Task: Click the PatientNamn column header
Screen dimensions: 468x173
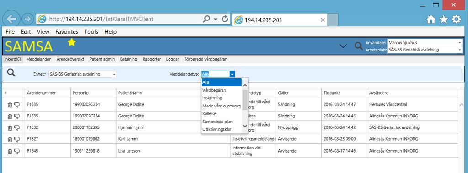Action: click(x=173, y=93)
